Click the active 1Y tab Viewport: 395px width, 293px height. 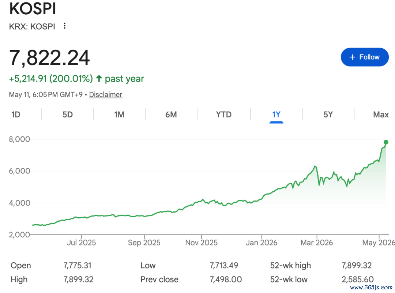(276, 114)
